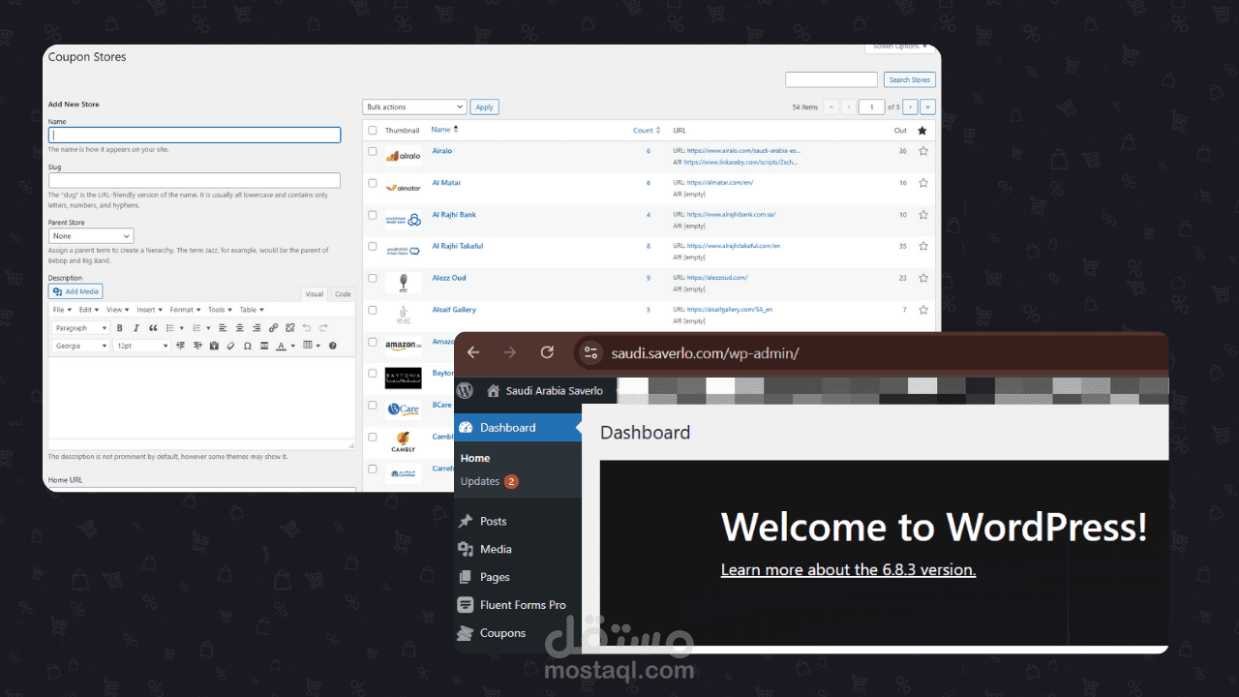The width and height of the screenshot is (1239, 697).
Task: Click the browser reload icon
Action: (547, 352)
